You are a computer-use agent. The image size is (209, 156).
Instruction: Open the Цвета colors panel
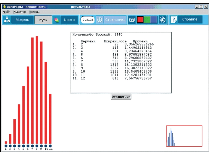click(69, 20)
